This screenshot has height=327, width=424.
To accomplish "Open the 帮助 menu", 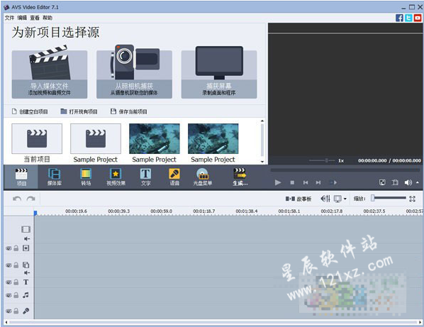I will tap(48, 18).
